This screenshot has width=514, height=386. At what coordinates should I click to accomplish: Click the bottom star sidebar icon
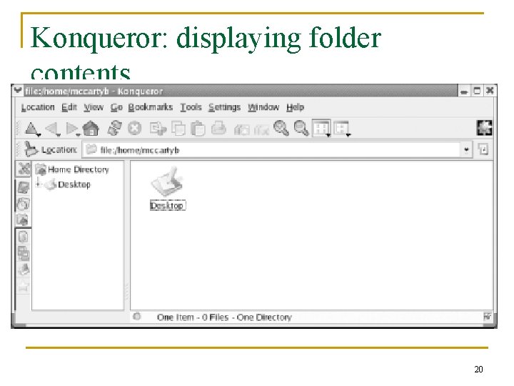24,287
